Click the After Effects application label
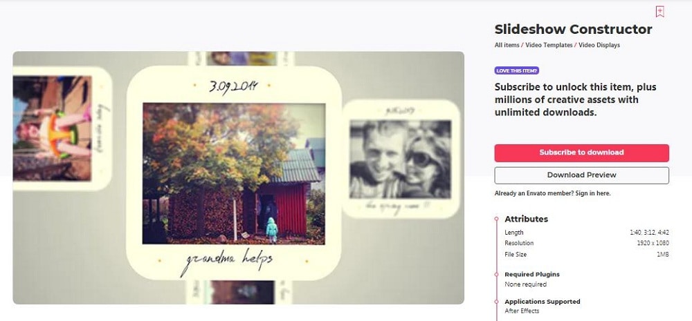692x321 pixels. [522, 311]
